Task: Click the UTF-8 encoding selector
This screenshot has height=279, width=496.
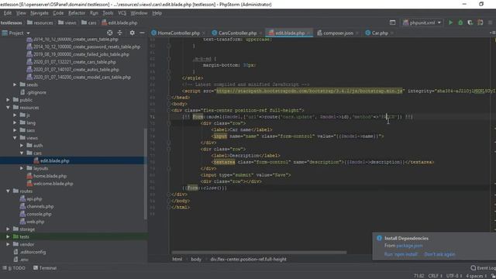Action: (x=454, y=276)
